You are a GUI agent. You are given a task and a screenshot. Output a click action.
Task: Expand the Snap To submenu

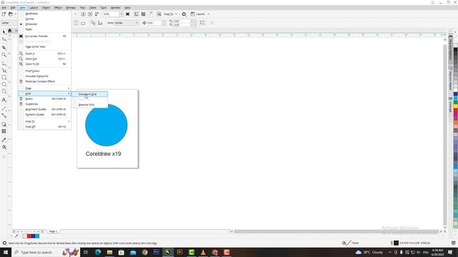pyautogui.click(x=44, y=121)
